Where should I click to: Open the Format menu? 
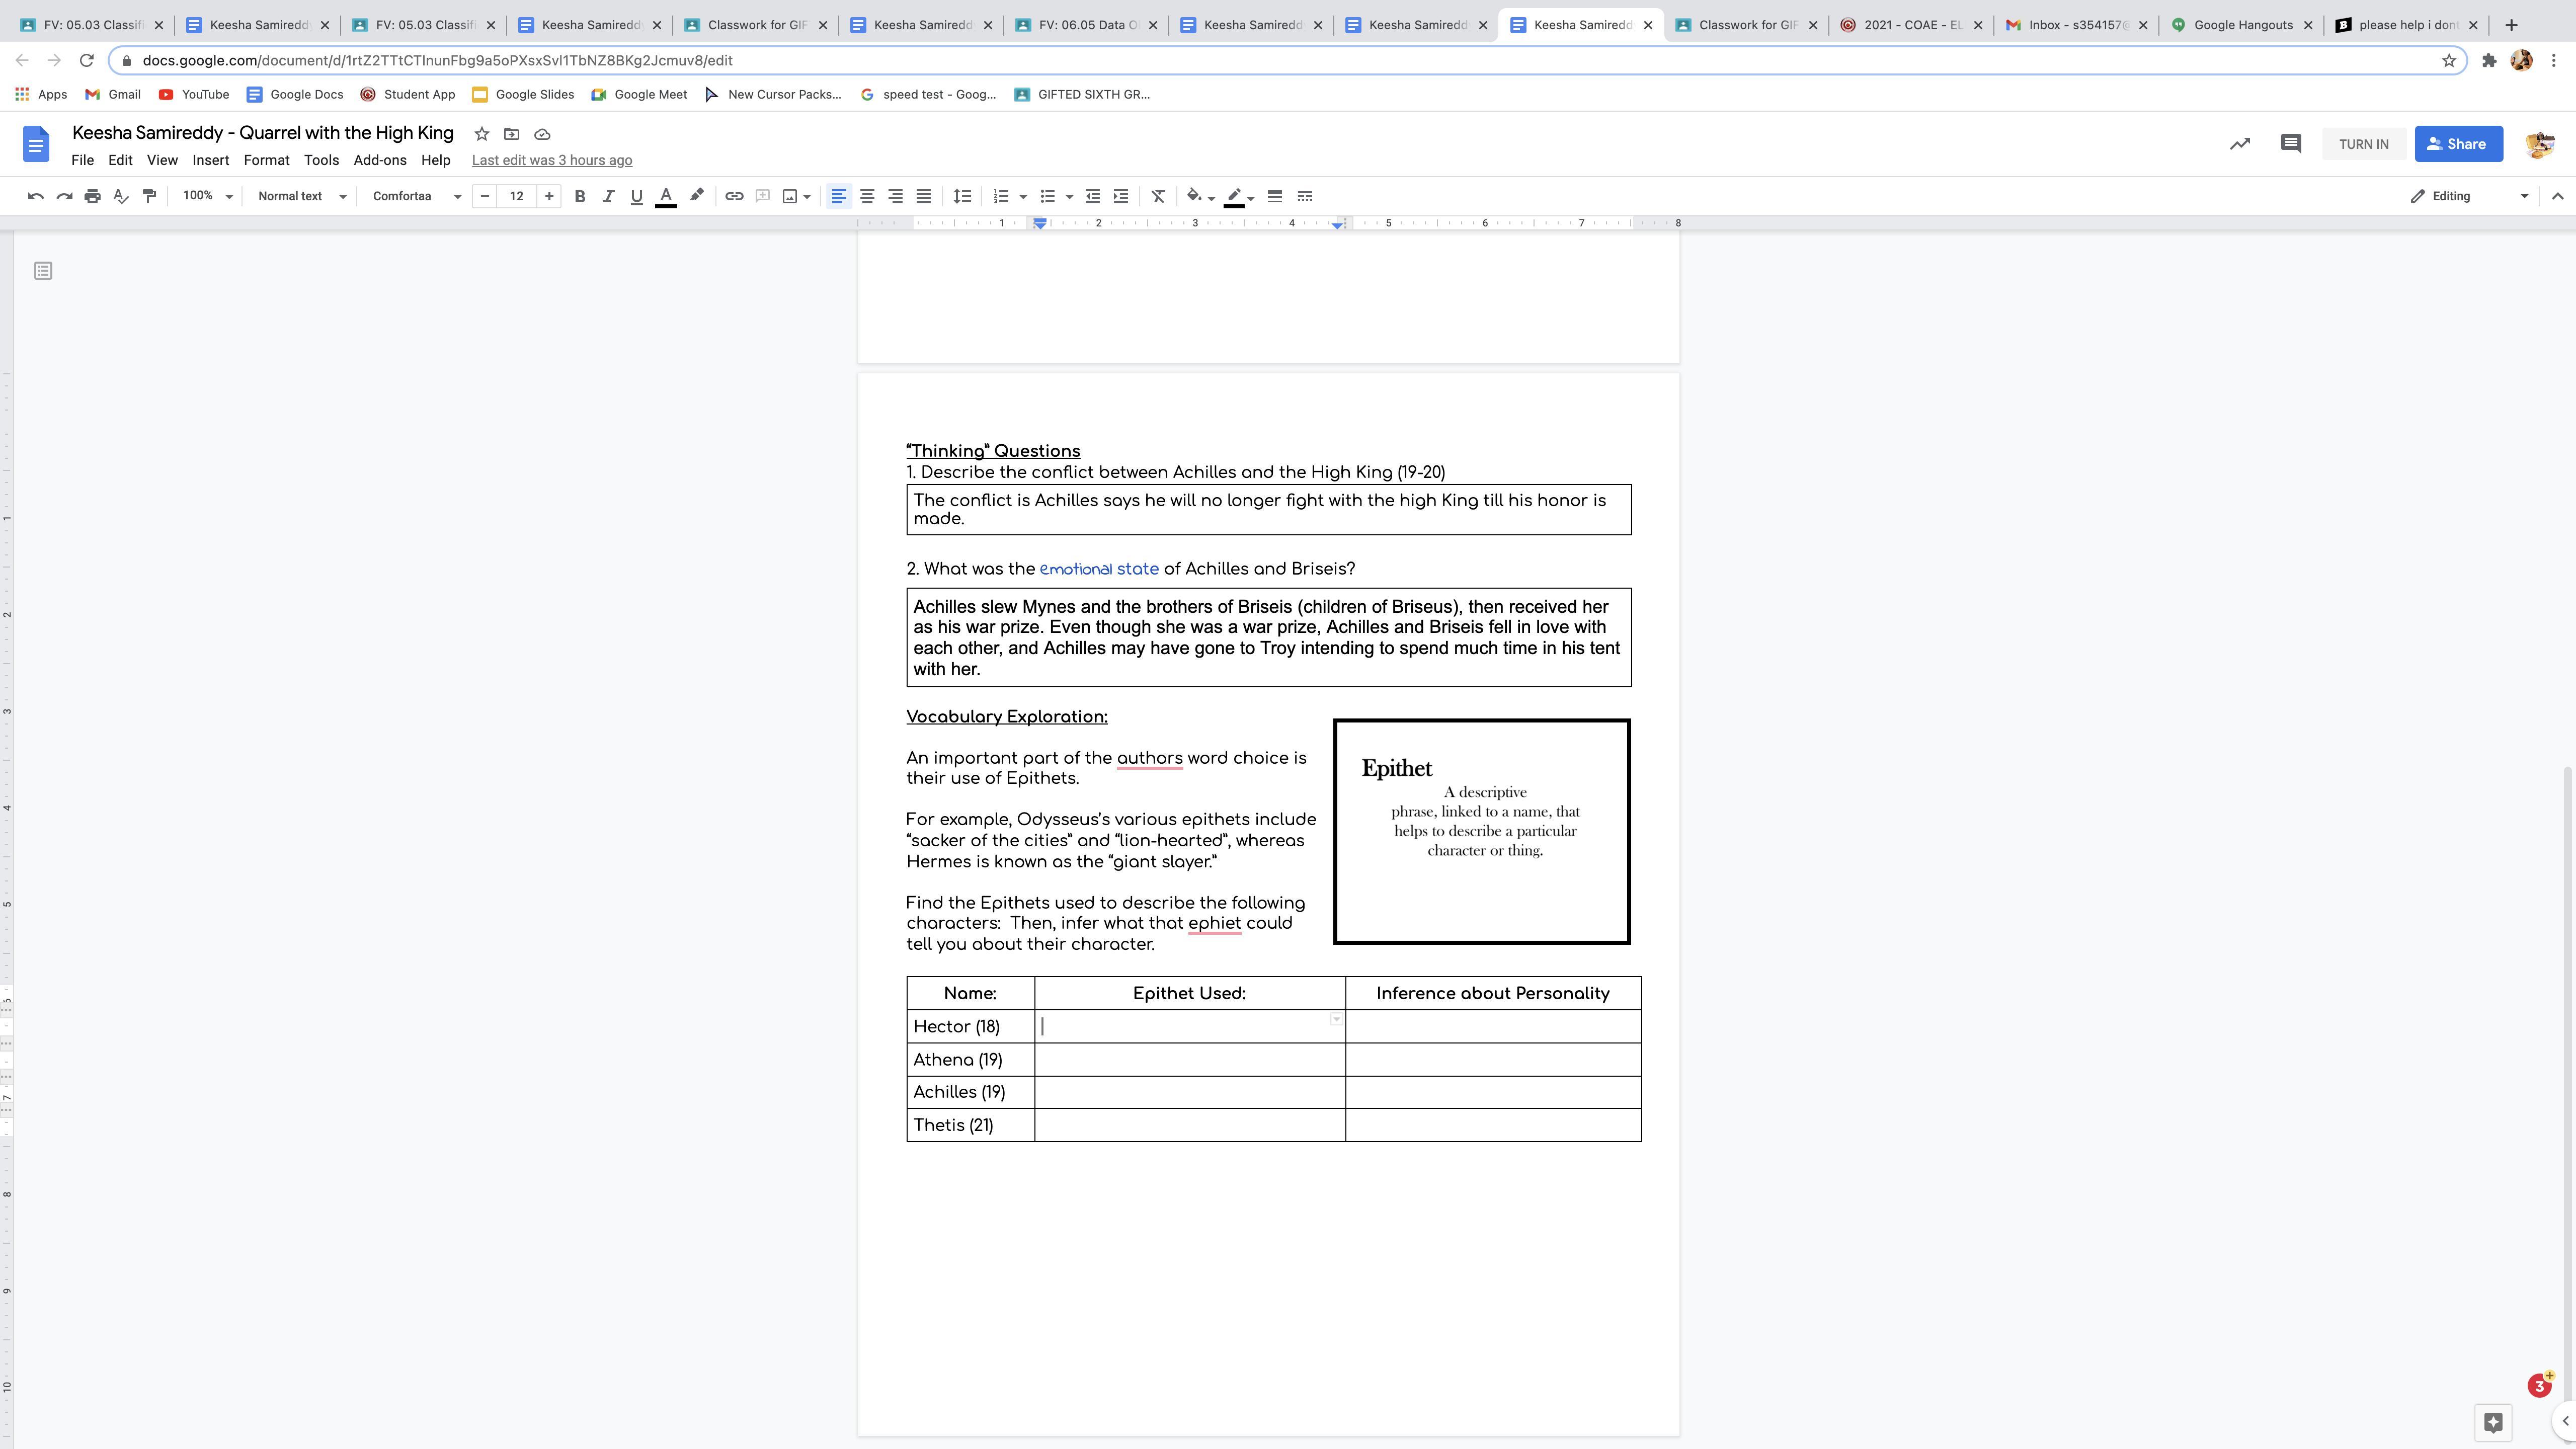[x=266, y=160]
